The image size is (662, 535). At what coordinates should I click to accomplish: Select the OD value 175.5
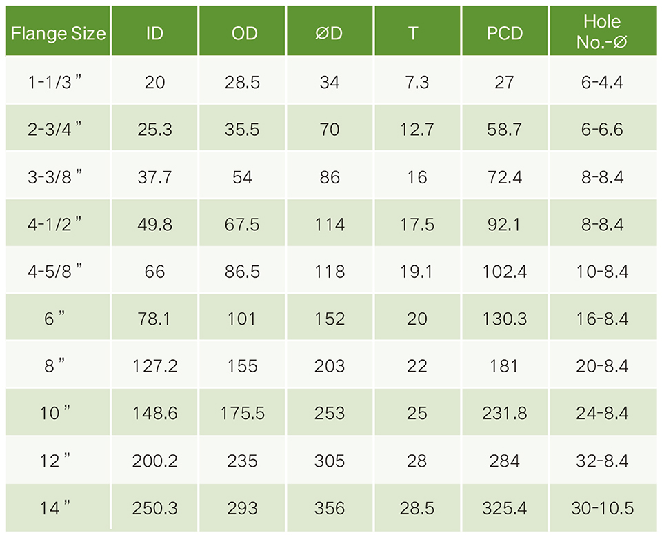243,414
